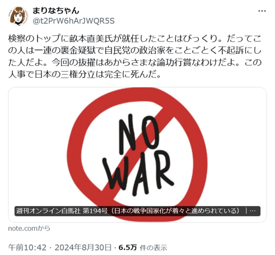Click the ellipsis at card title end
The image size is (275, 255).
(252, 211)
